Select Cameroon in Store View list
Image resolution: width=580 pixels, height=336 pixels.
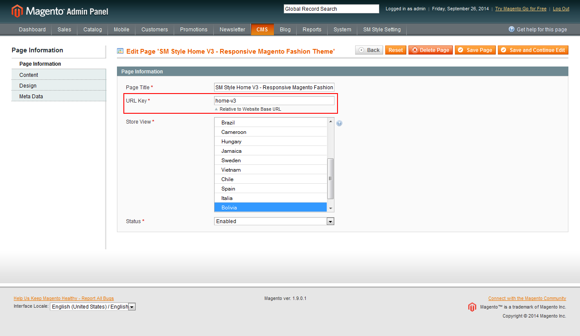click(271, 132)
